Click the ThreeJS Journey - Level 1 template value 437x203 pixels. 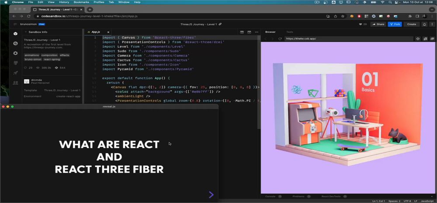click(62, 90)
